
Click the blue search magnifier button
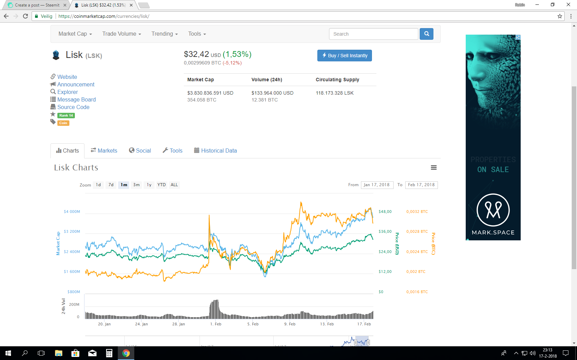[x=427, y=34]
